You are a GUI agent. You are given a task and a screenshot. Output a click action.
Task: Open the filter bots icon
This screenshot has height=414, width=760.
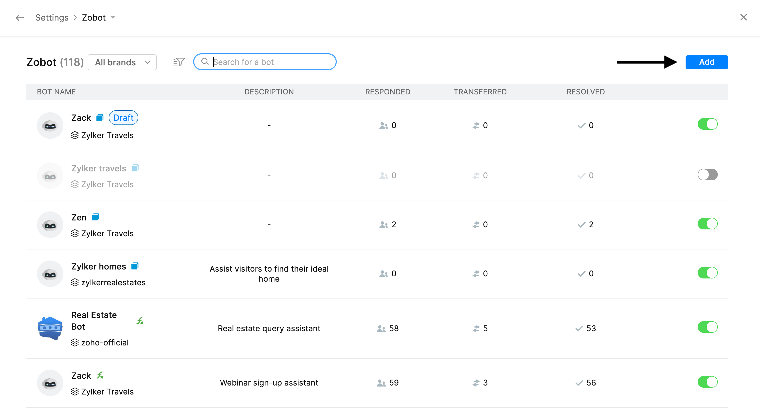click(179, 62)
